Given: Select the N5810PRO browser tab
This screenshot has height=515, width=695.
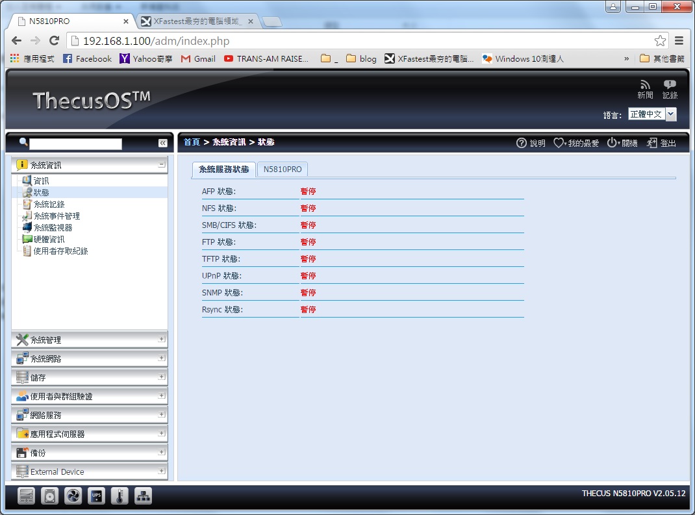Looking at the screenshot, I should point(71,21).
